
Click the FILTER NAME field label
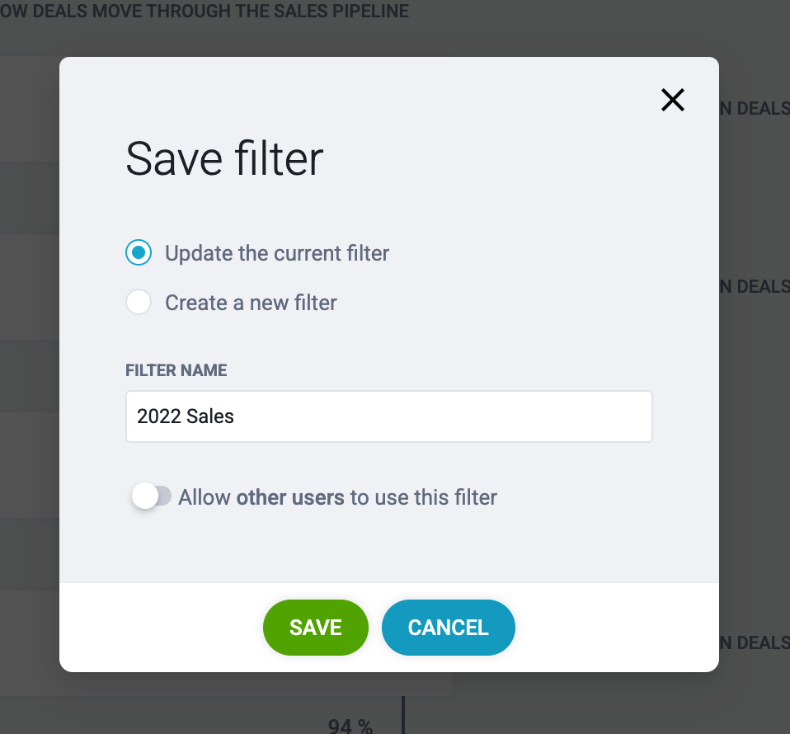tap(176, 370)
